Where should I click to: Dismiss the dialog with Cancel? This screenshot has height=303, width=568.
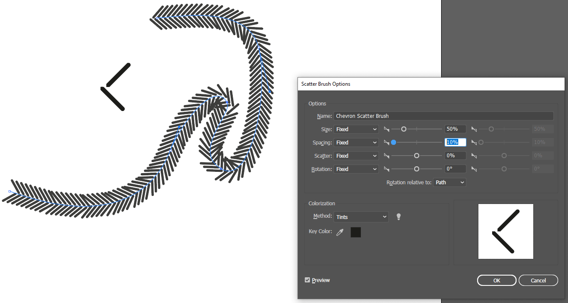tap(538, 280)
